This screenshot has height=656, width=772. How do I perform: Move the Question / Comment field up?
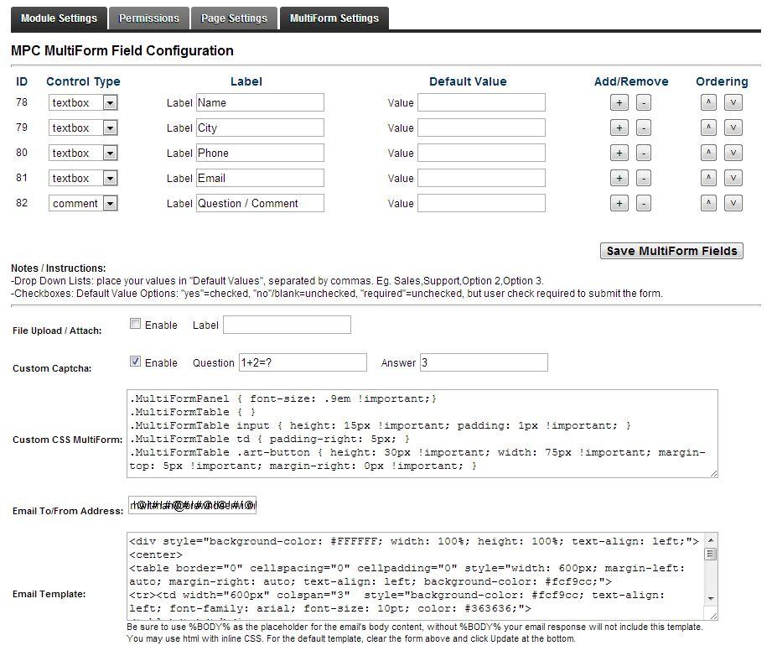[708, 203]
